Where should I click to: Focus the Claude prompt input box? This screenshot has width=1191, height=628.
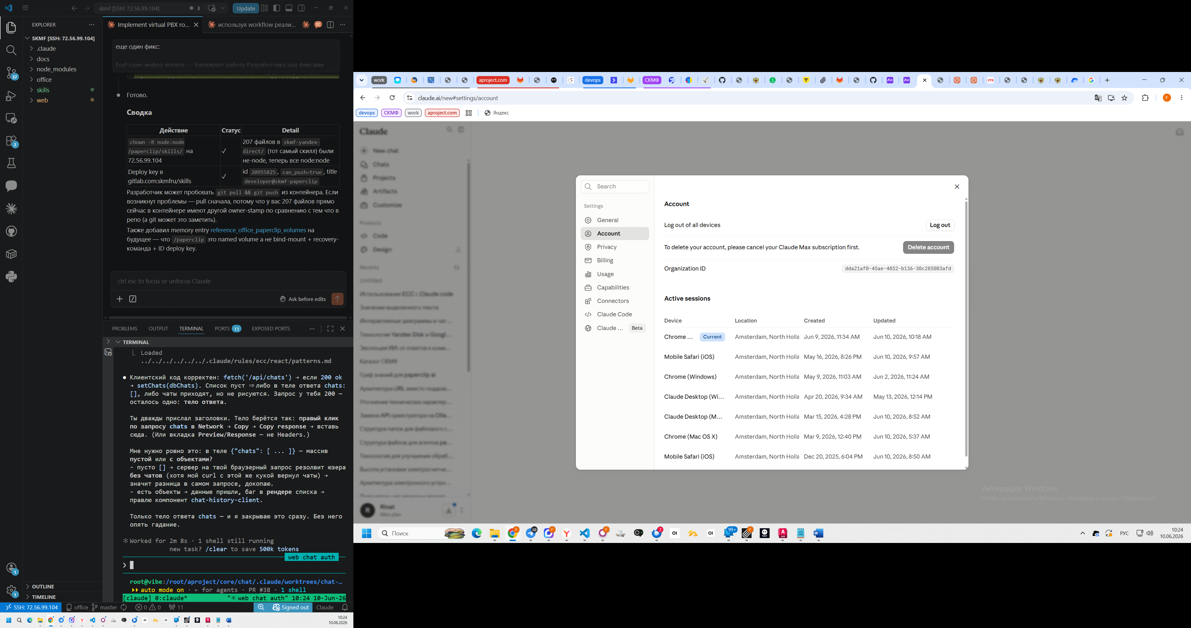228,281
